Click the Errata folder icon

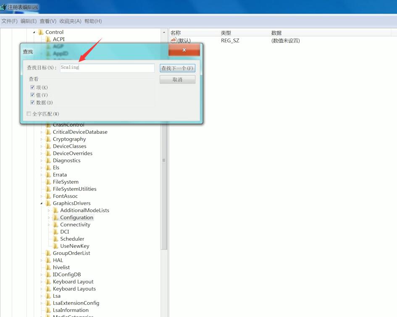click(x=48, y=175)
